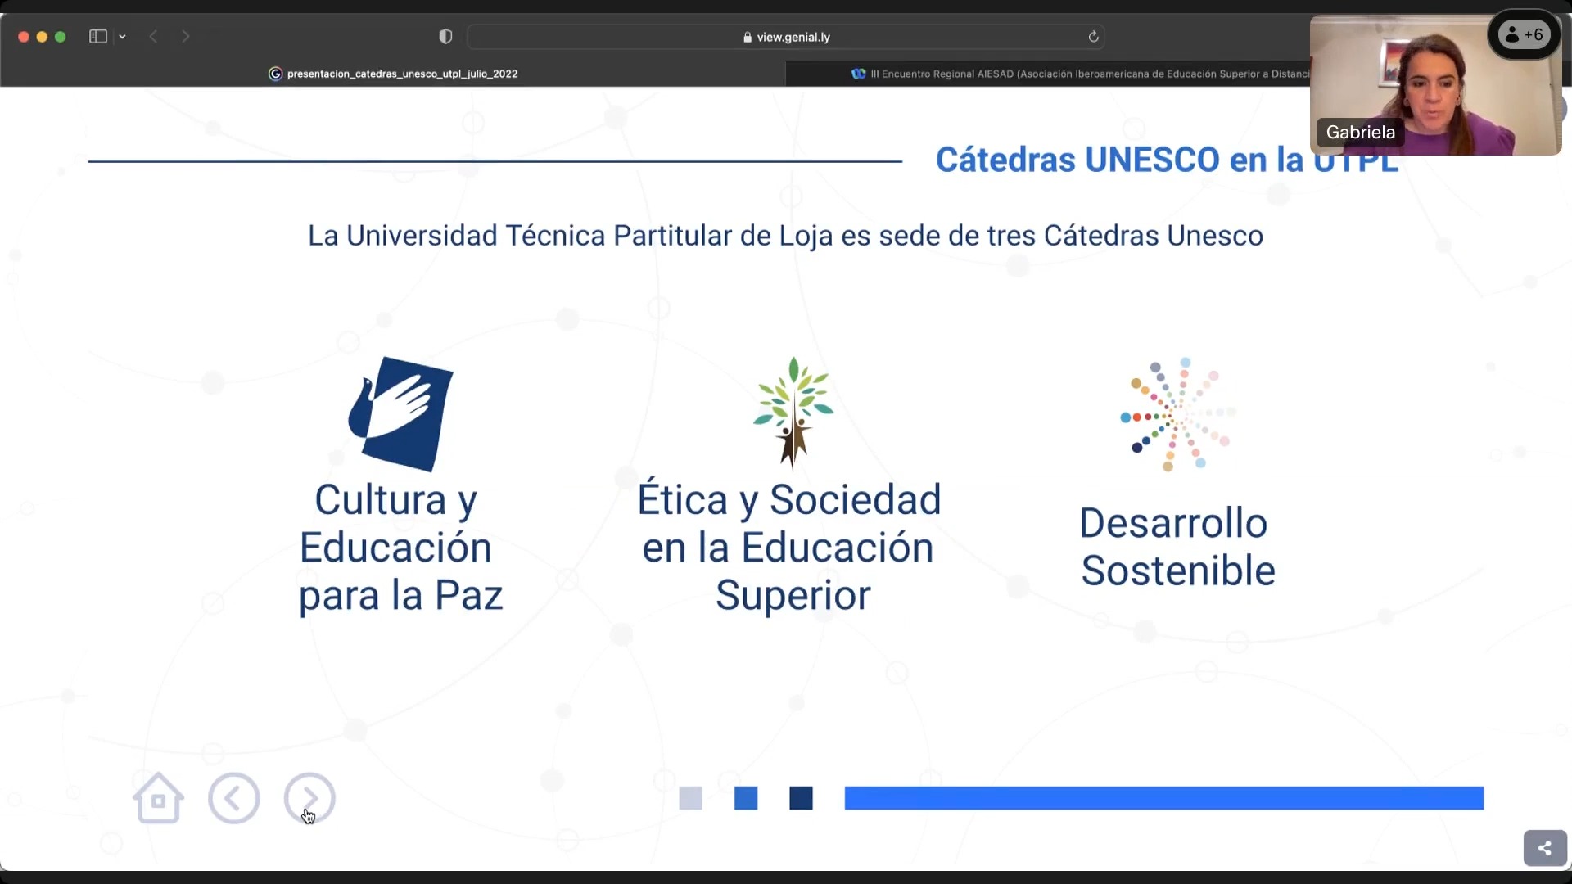Select the 'Desarrollo Sostenible' text
The image size is (1572, 884).
(1177, 547)
